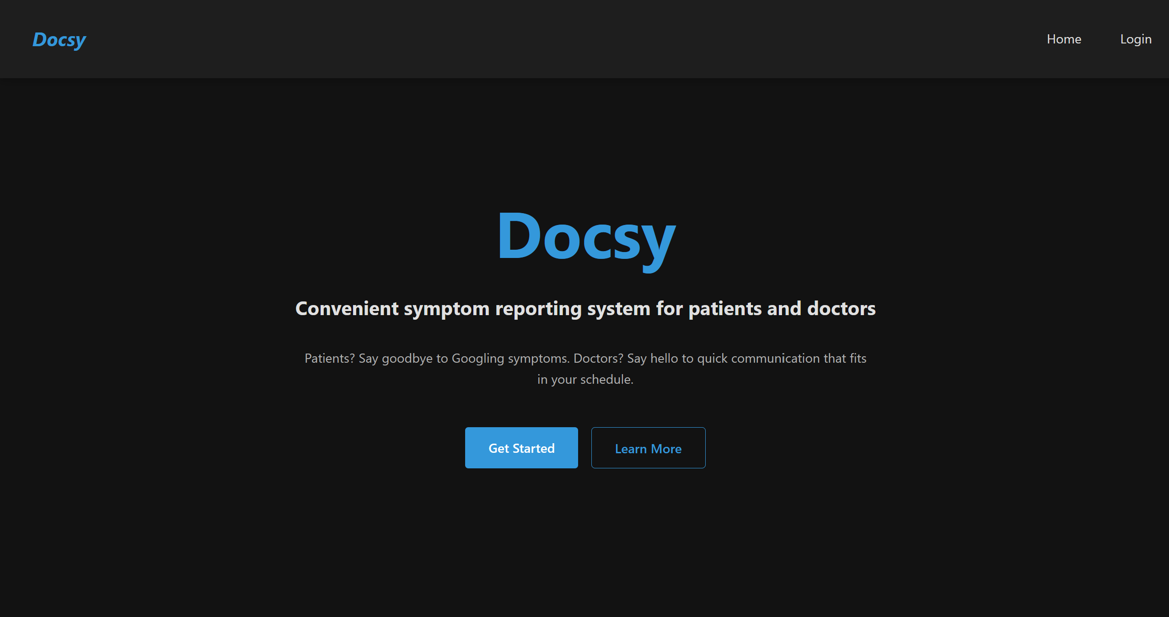Image resolution: width=1169 pixels, height=617 pixels.
Task: Click the italic Docsy logo in navbar
Action: pos(59,40)
